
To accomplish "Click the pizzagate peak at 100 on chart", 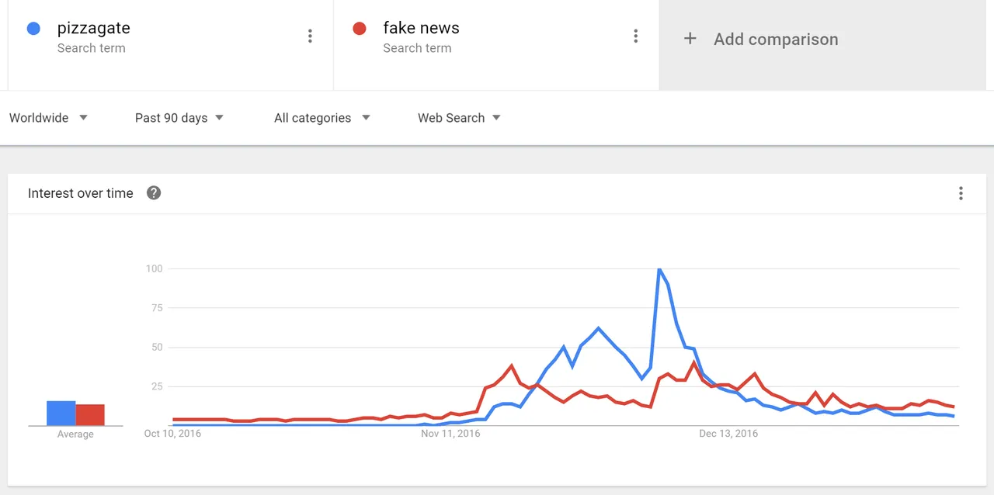I will 659,269.
